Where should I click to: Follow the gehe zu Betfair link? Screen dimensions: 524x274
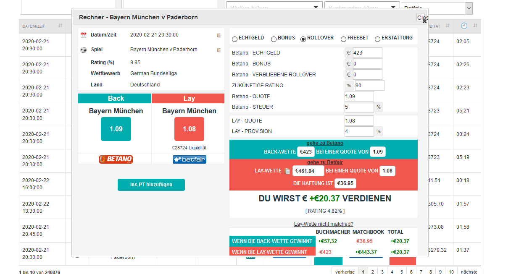pos(325,162)
